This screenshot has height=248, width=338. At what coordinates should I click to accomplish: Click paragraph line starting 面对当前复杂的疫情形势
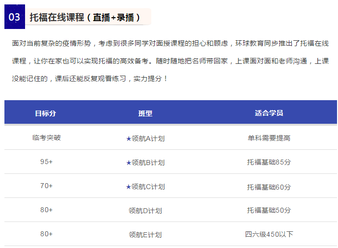coord(170,44)
